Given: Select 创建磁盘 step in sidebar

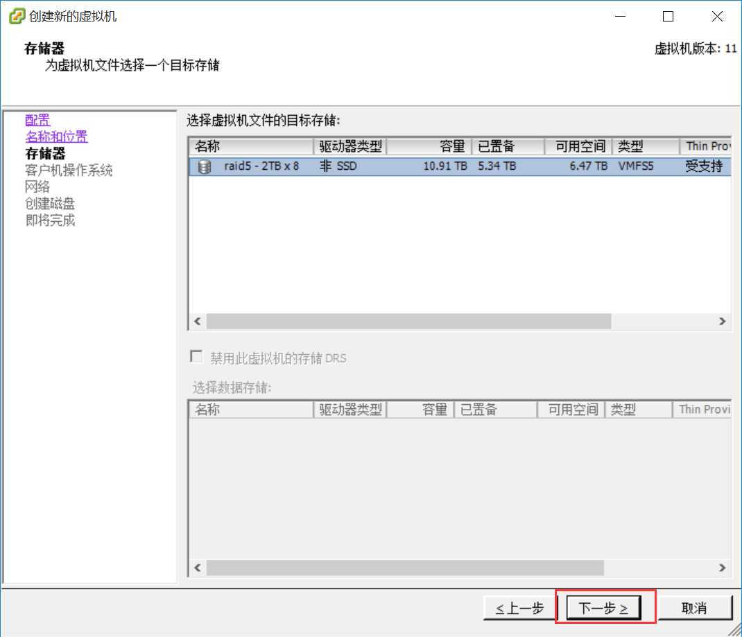Looking at the screenshot, I should pyautogui.click(x=50, y=204).
